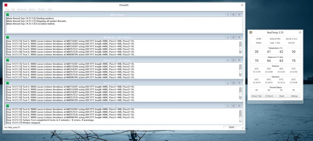Click the 'Stopping all worker threads.' log line
The image size is (313, 141).
coord(36,21)
